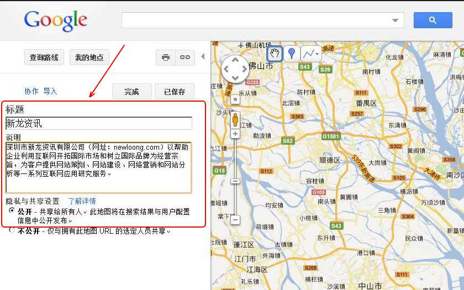
Task: Click the 南村镇 town label
Action: coord(371,72)
